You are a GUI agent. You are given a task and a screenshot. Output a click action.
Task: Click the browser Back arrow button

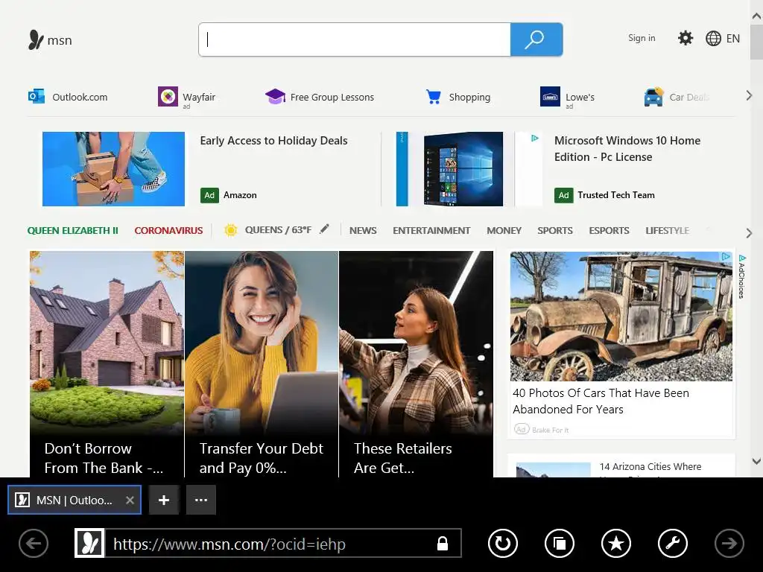point(34,543)
